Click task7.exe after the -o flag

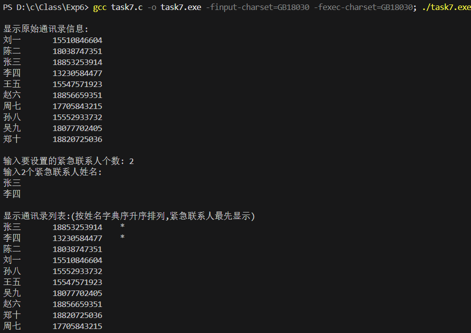(x=181, y=7)
